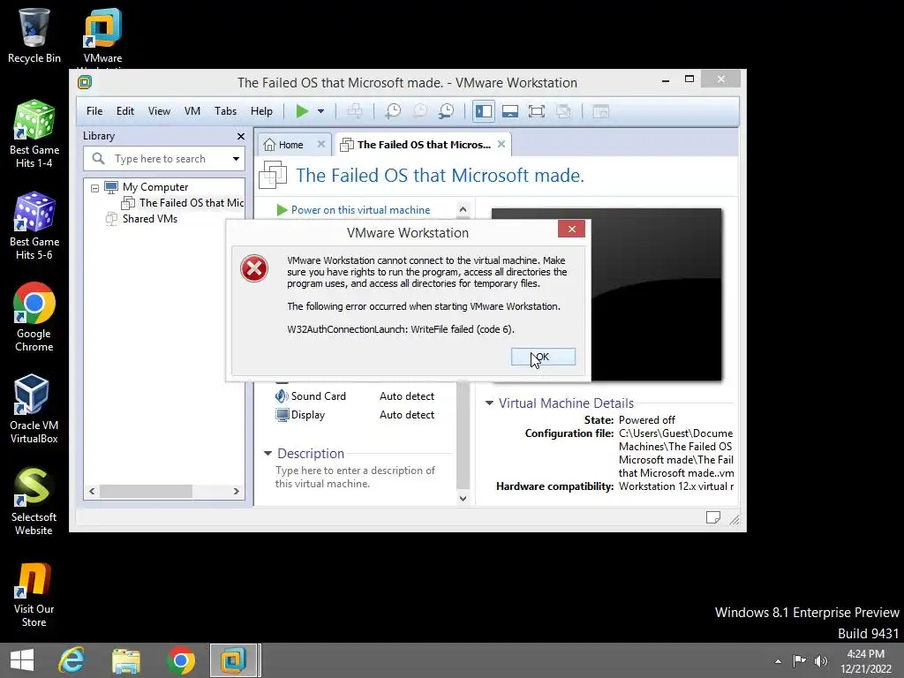Click the VM description text field

(x=356, y=477)
